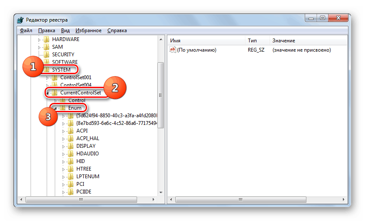
Task: Select the HTREE key label
Action: tap(84, 169)
